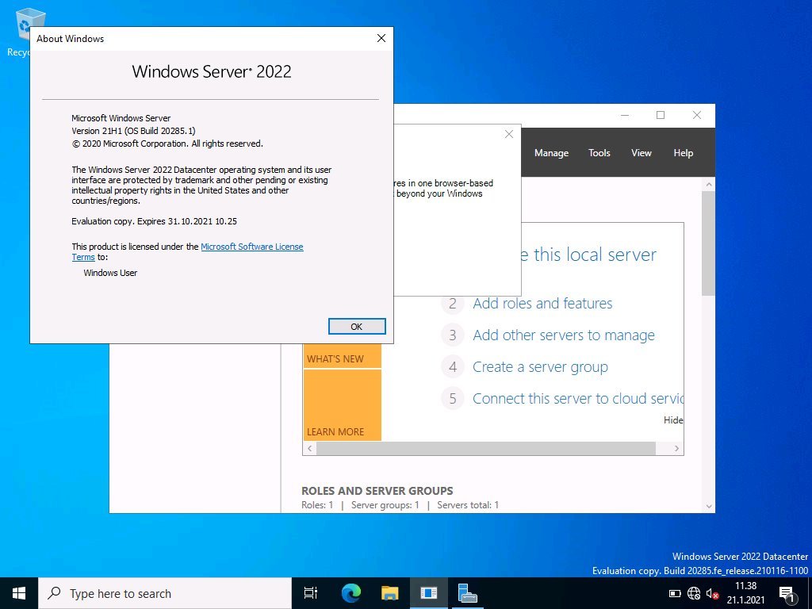Image resolution: width=812 pixels, height=609 pixels.
Task: Maximize the Server Manager window
Action: coord(661,115)
